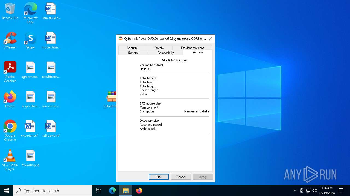The width and height of the screenshot is (350, 196).
Task: Open Firefox from the taskbar
Action: click(139, 191)
